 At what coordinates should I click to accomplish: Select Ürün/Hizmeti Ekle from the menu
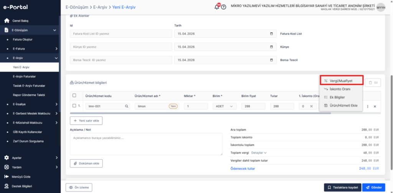click(341, 106)
